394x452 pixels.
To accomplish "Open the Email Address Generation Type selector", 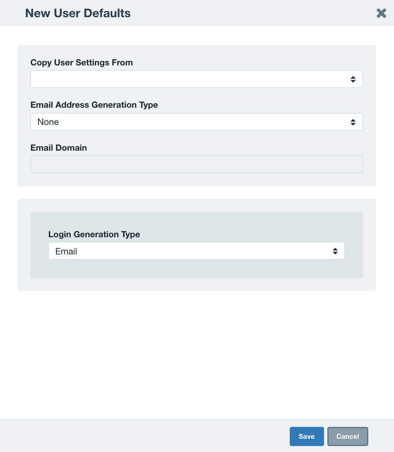I will 196,122.
